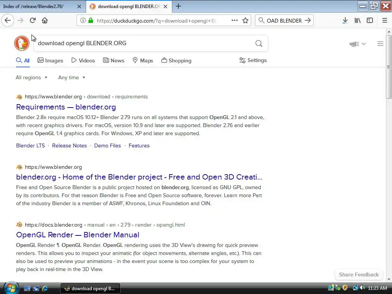Expand the All regions filter
This screenshot has height=294, width=392.
31,77
